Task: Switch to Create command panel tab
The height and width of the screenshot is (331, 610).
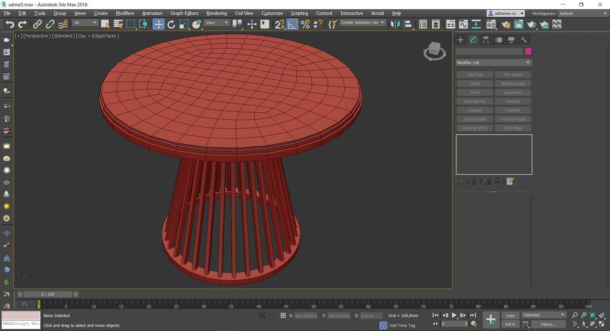Action: (x=460, y=40)
